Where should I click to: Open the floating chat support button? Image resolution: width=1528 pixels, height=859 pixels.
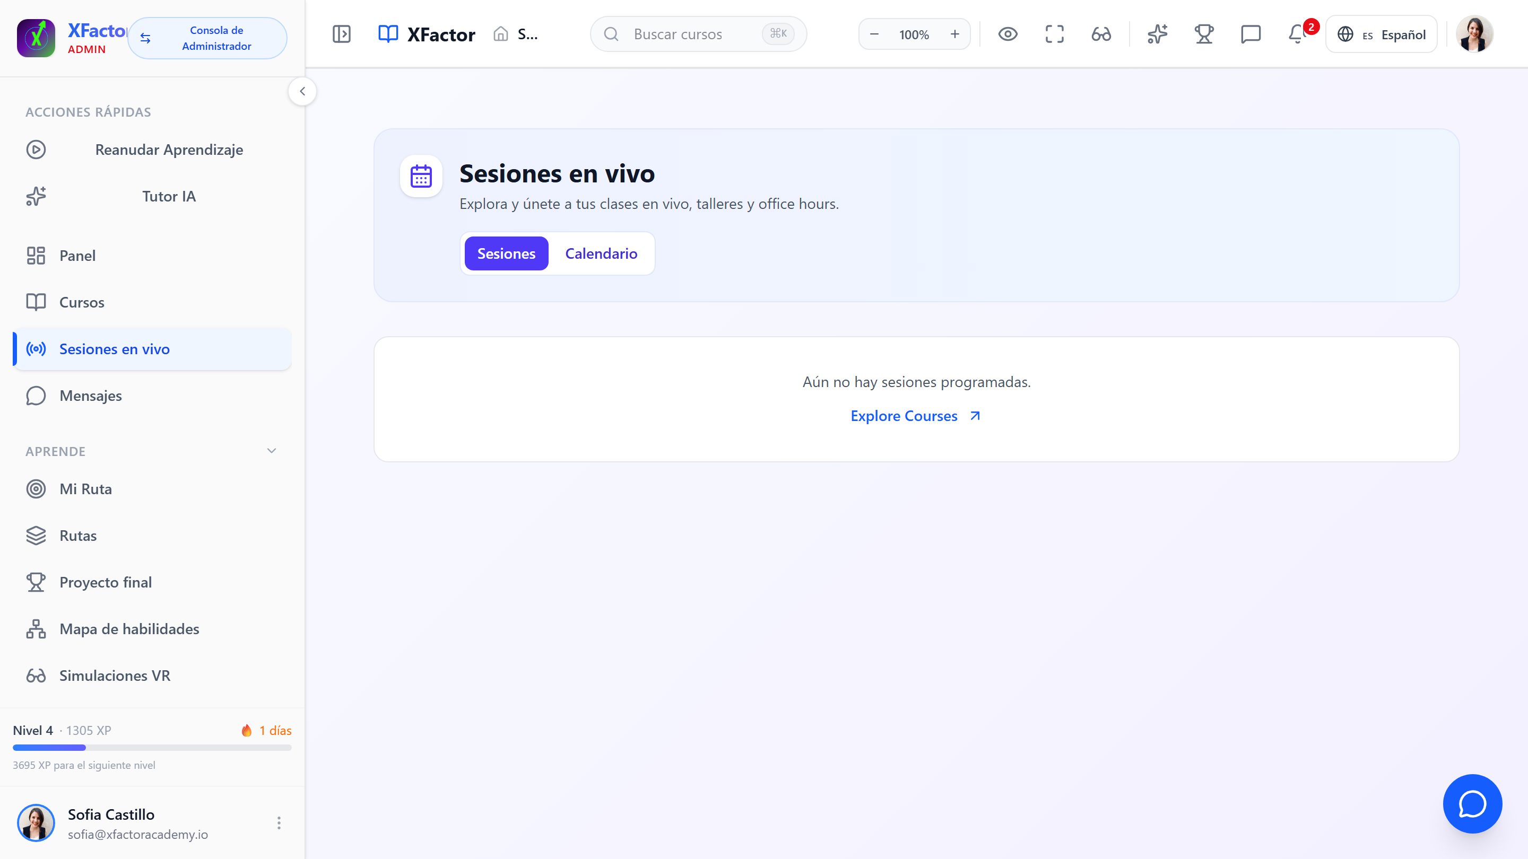point(1473,804)
